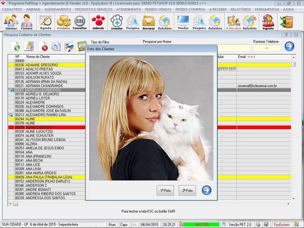The height and width of the screenshot is (228, 304).
Task: Open the ANIMAIS menu
Action: coord(33,9)
